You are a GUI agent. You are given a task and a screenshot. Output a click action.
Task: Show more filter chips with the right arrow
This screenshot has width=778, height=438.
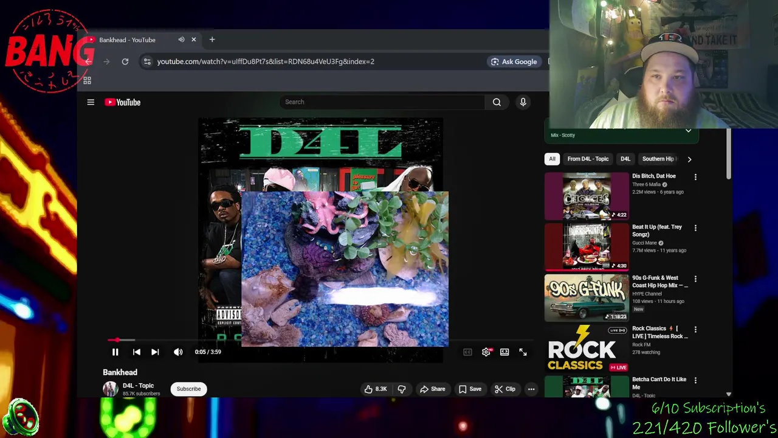[689, 159]
